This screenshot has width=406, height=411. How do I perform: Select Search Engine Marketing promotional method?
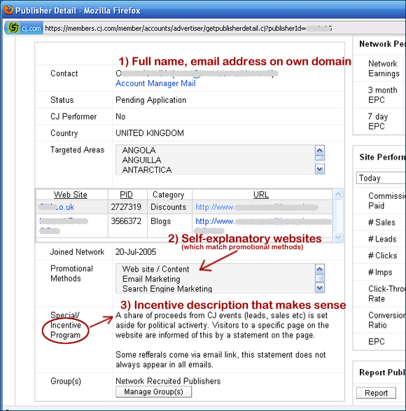167,289
